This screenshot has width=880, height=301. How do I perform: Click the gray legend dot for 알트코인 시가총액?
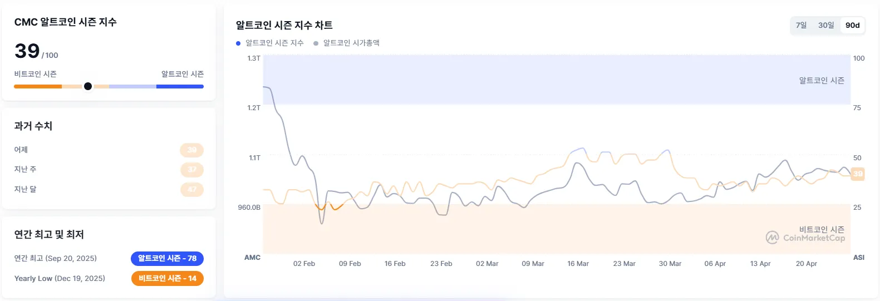(316, 43)
